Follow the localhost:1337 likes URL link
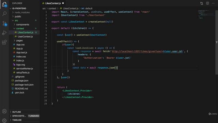 click(x=147, y=51)
